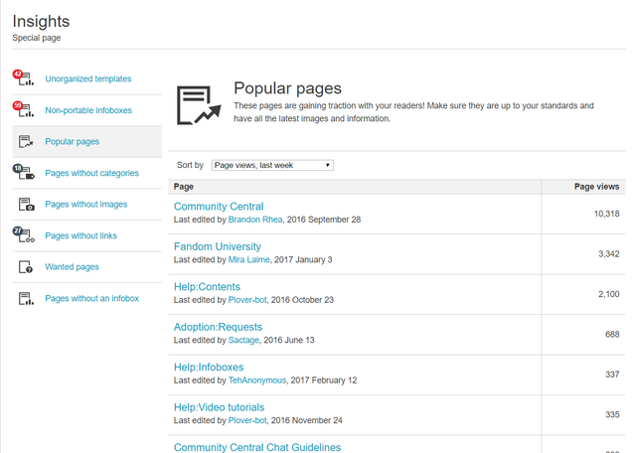Click the Non-portable infoboxes sidebar icon
The image size is (636, 453).
pyautogui.click(x=24, y=109)
